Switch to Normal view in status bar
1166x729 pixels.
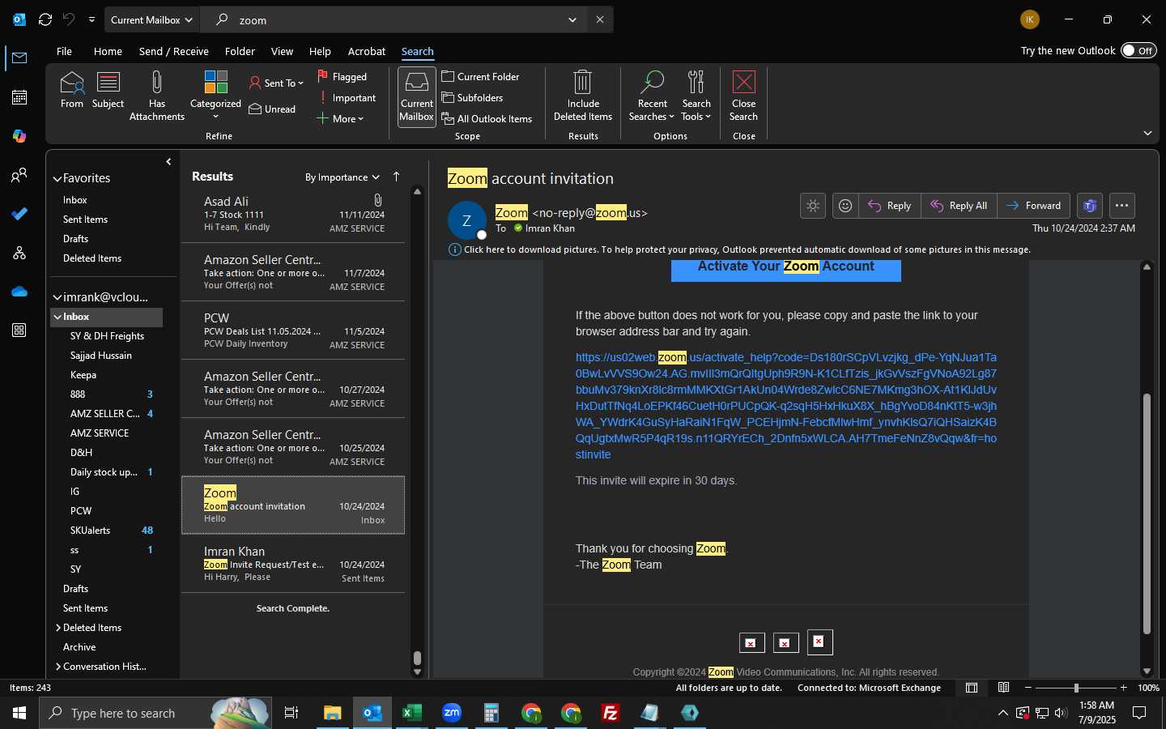[972, 688]
